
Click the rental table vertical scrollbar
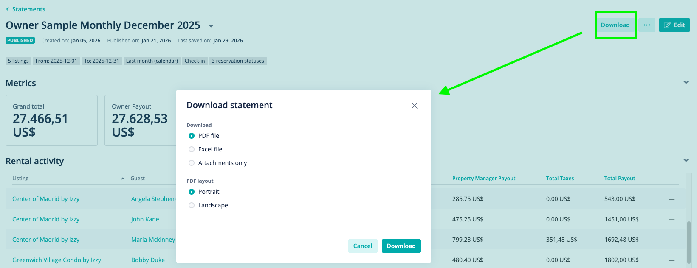coord(689,242)
